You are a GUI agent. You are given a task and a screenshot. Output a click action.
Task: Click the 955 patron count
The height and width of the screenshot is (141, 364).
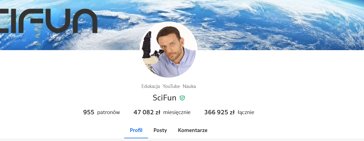point(89,112)
